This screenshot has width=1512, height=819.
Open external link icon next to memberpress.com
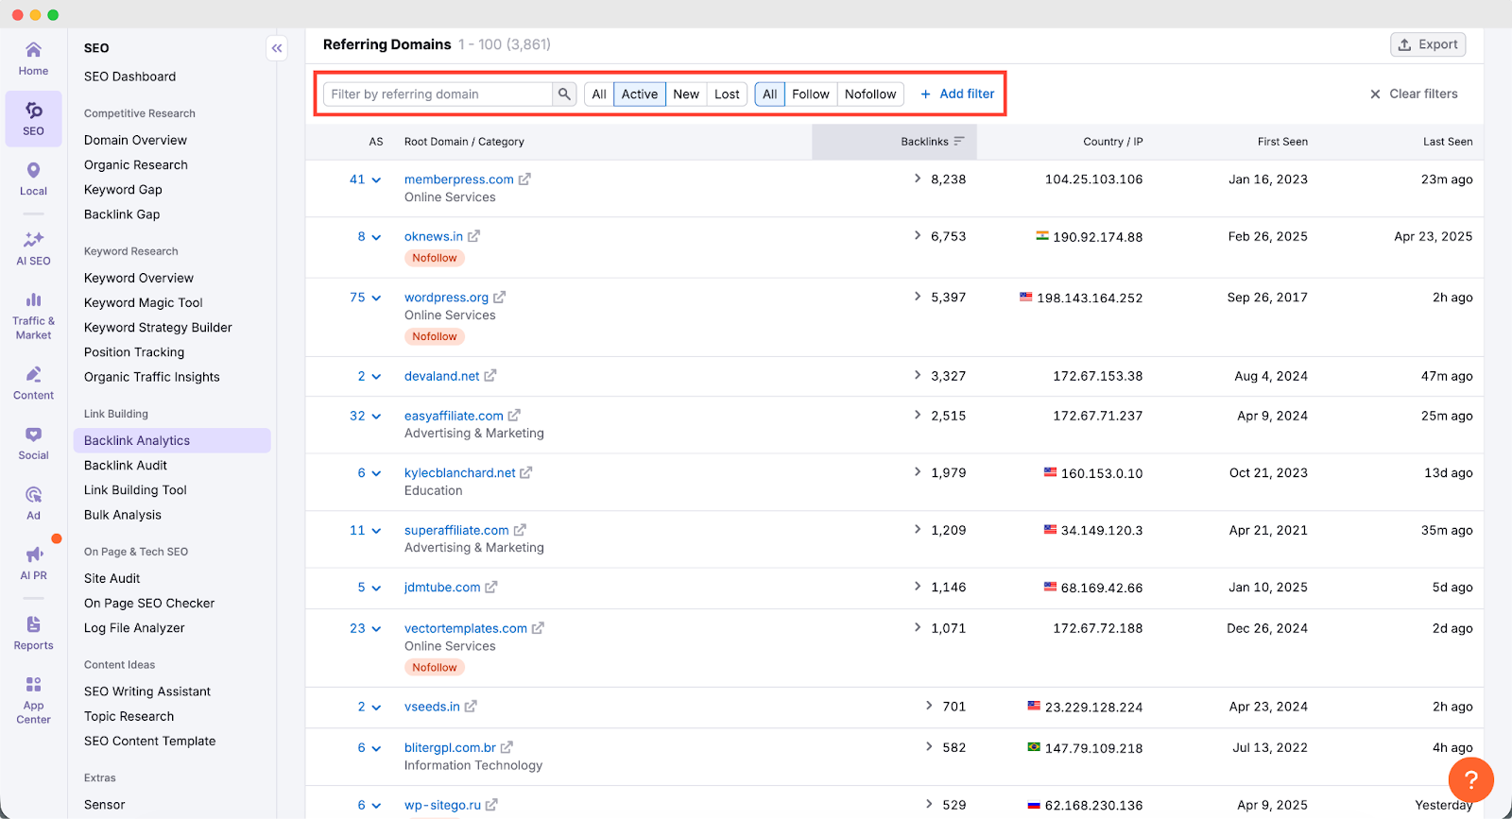click(524, 179)
